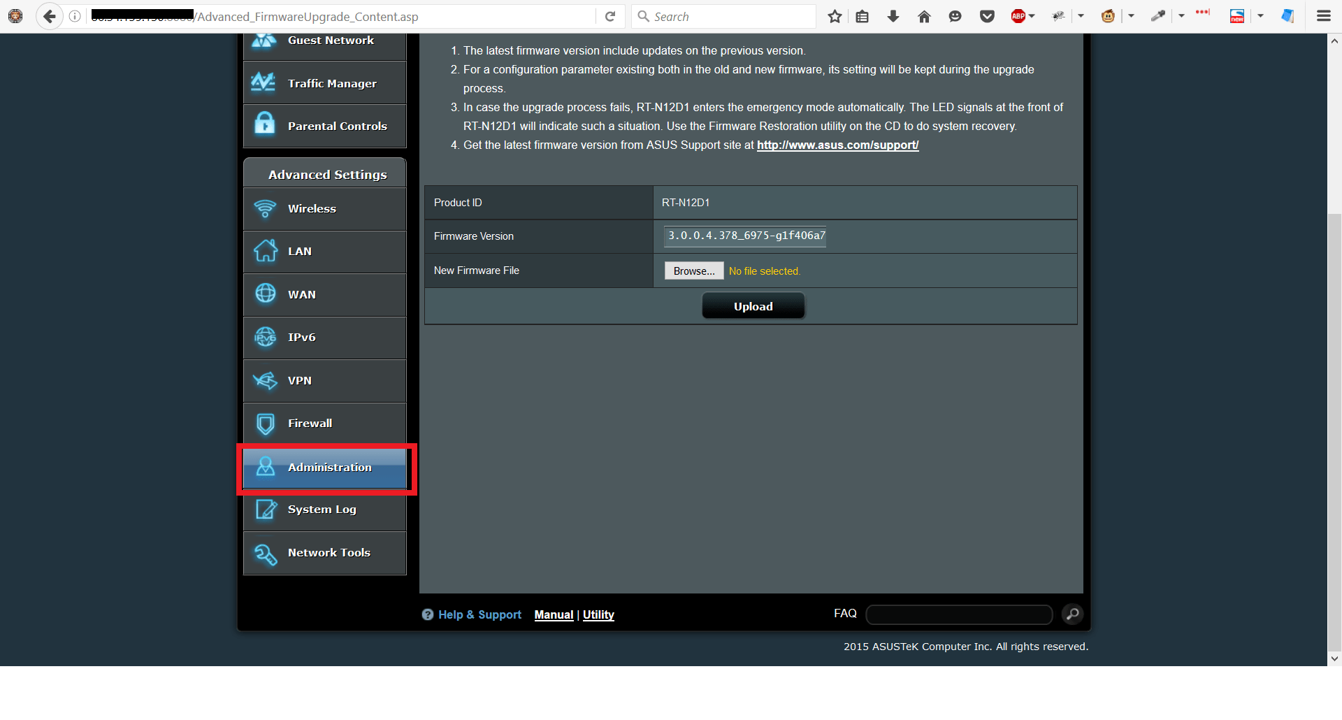Viewport: 1342px width, 720px height.
Task: Open Parental Controls section
Action: pyautogui.click(x=324, y=126)
